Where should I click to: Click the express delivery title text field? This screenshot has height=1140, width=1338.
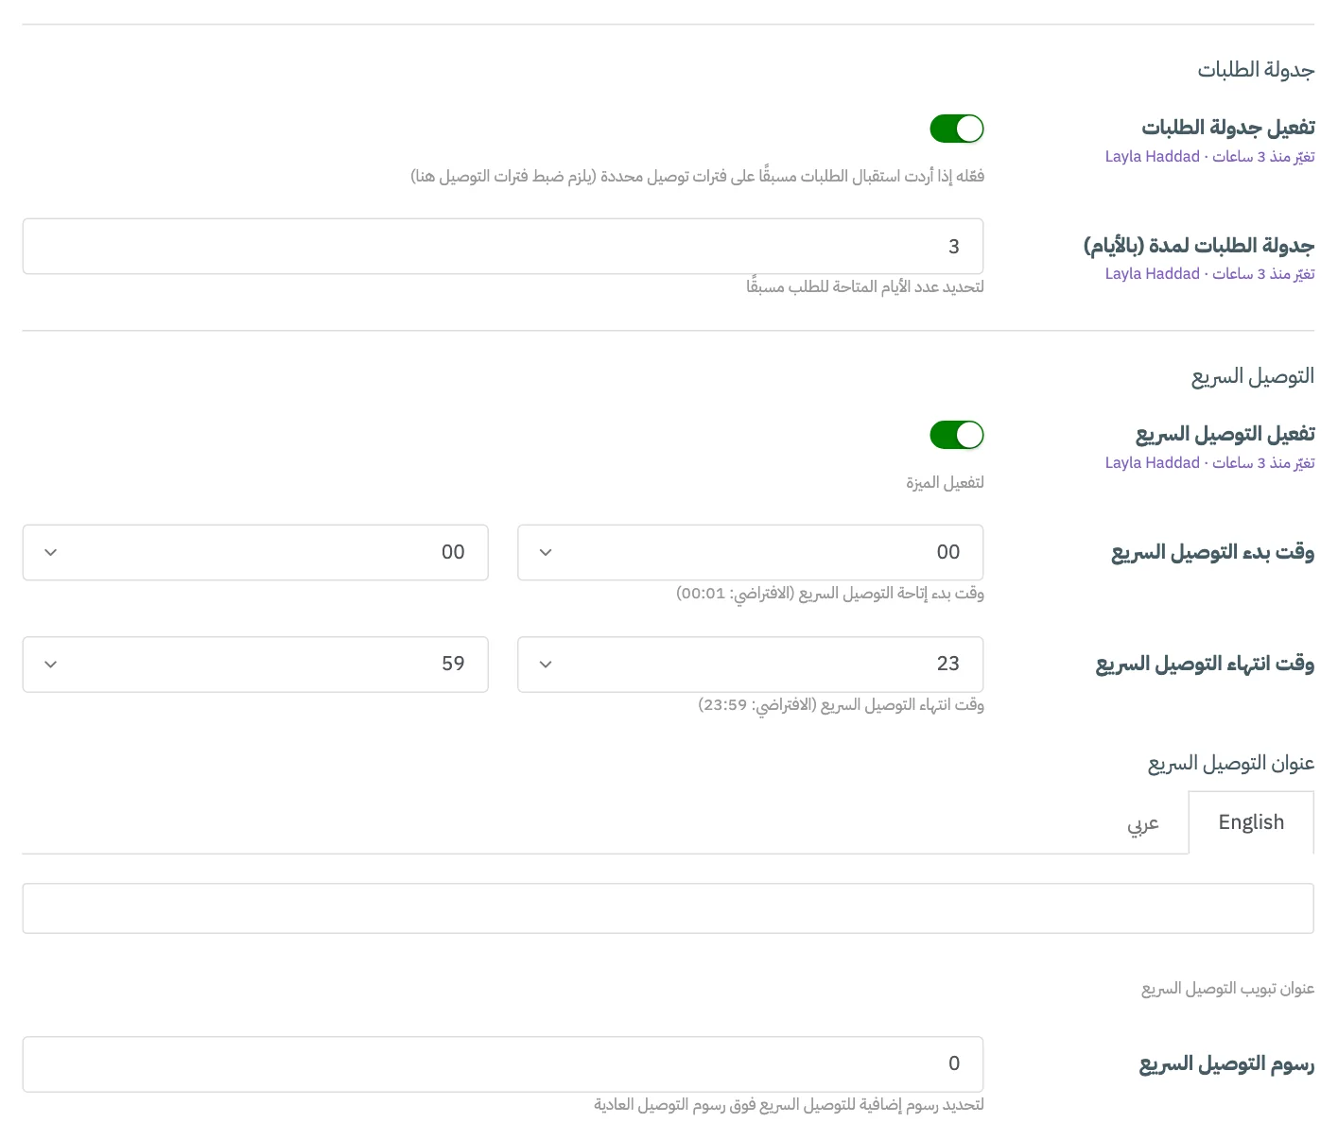669,908
